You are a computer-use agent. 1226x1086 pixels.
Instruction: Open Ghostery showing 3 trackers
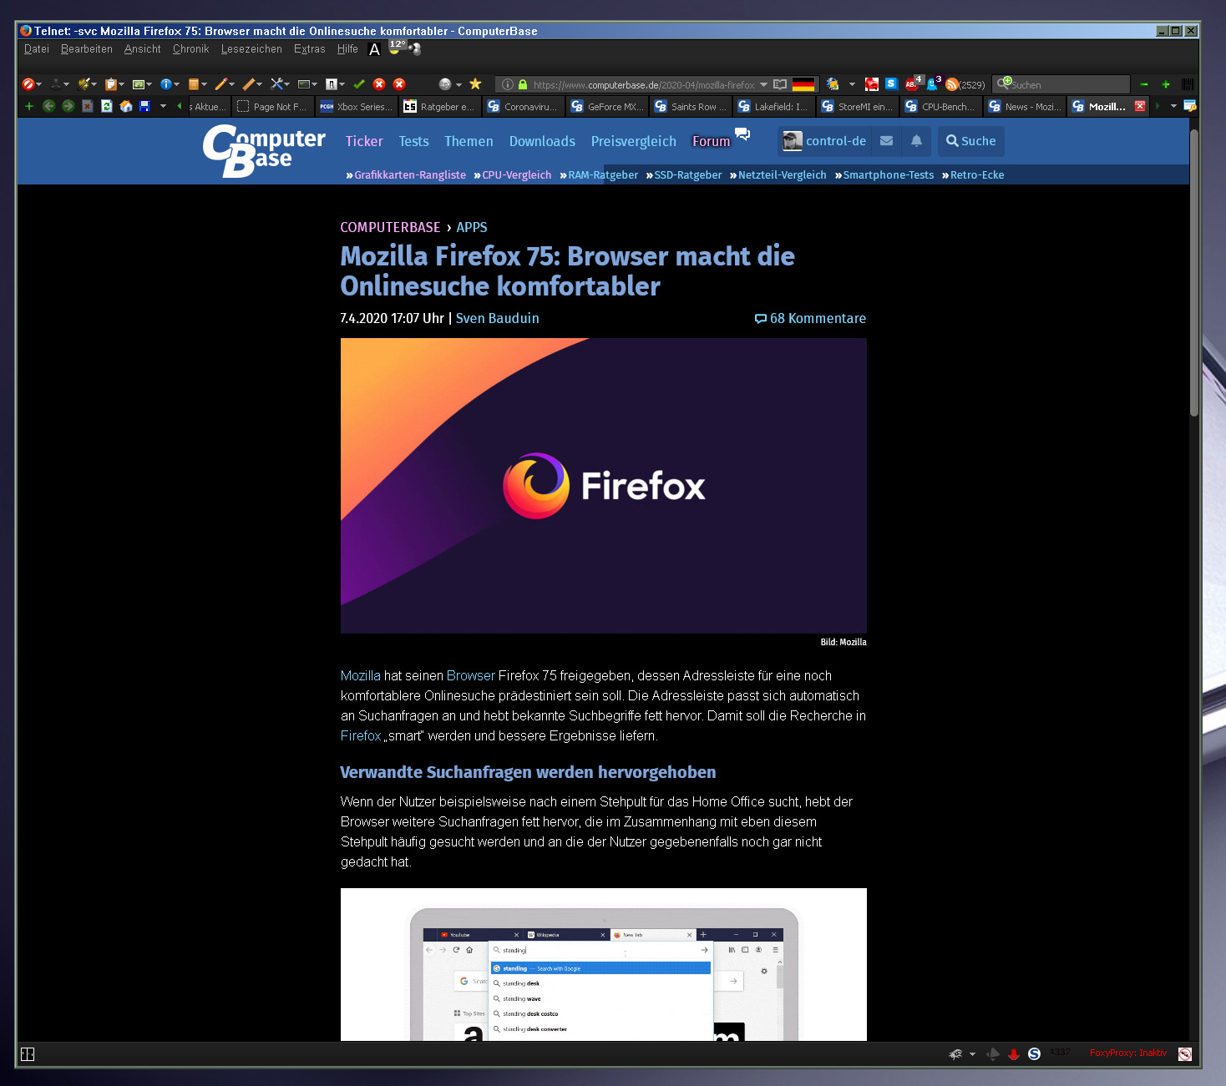click(932, 85)
